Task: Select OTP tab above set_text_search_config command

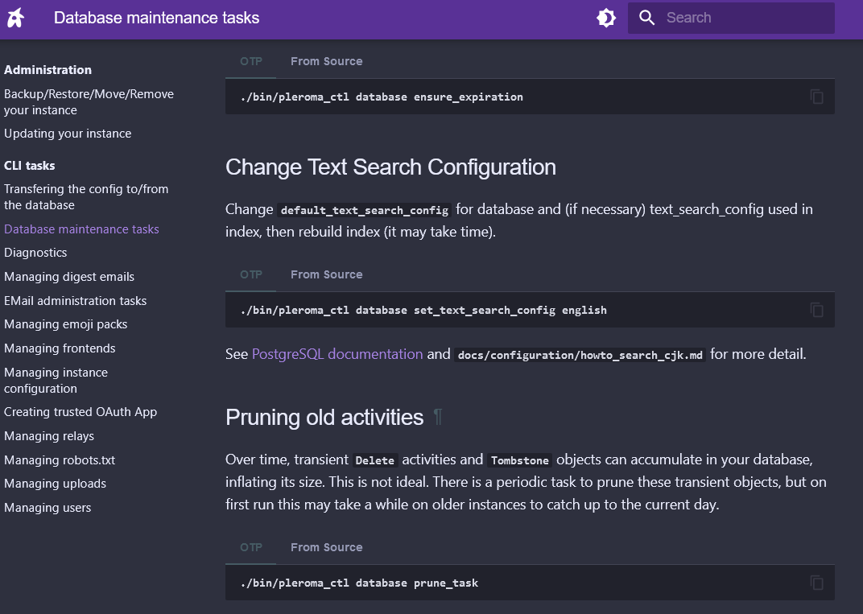Action: tap(251, 274)
